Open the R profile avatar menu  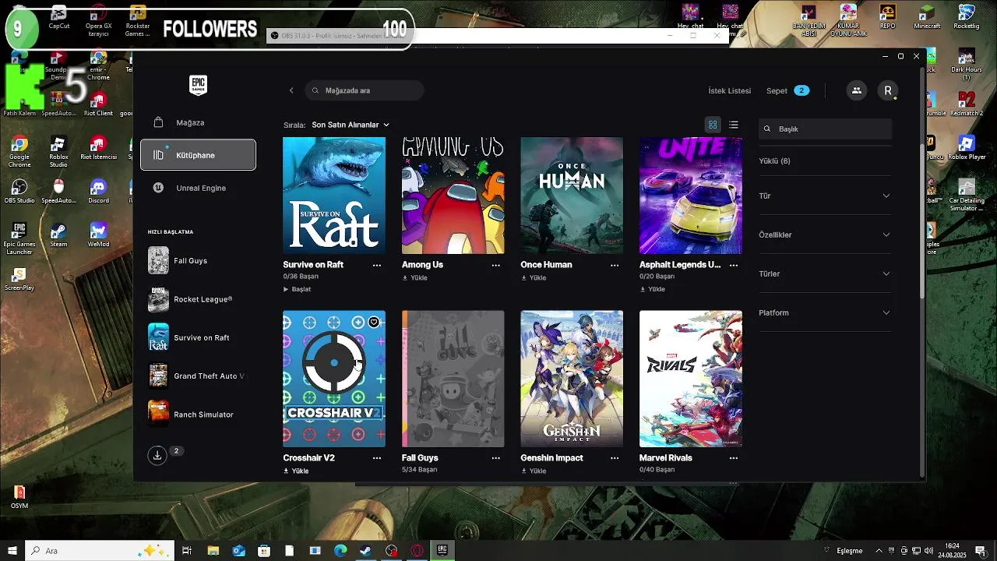(887, 90)
